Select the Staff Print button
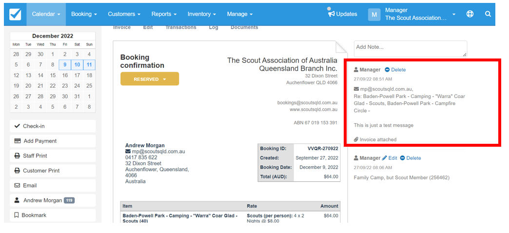509x233 pixels. pyautogui.click(x=53, y=156)
